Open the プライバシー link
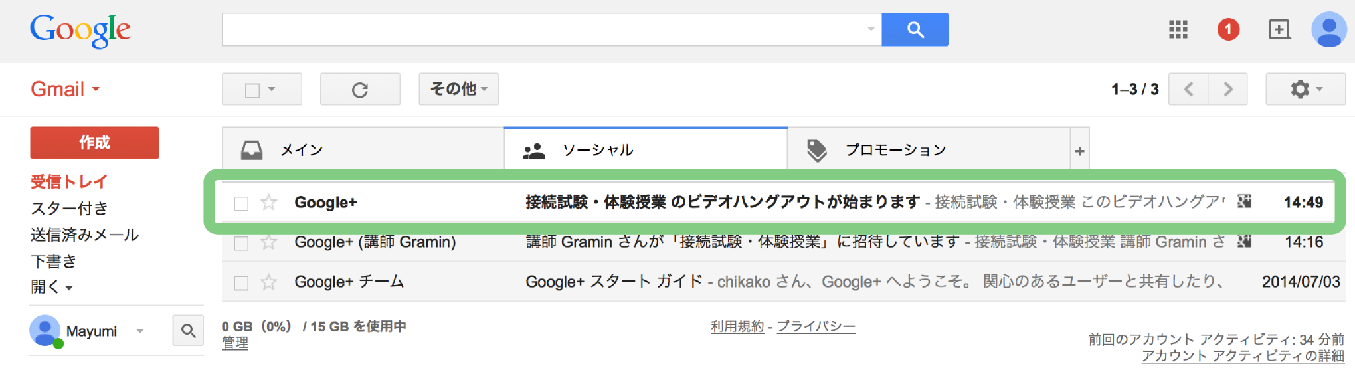The image size is (1355, 376). pyautogui.click(x=816, y=326)
